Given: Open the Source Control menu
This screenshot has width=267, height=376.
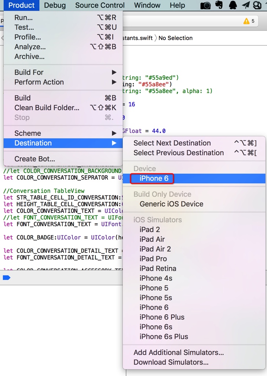Looking at the screenshot, I should (x=100, y=5).
